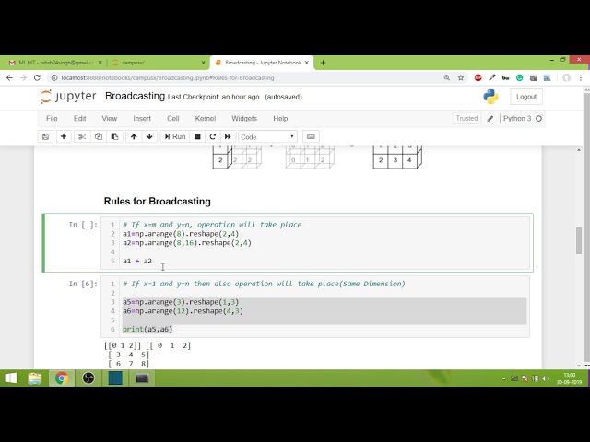
Task: Switch to the ML HIT Gmail tab
Action: [55, 63]
